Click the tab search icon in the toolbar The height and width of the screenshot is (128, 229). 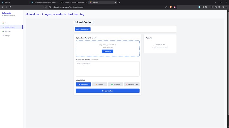[206, 7]
